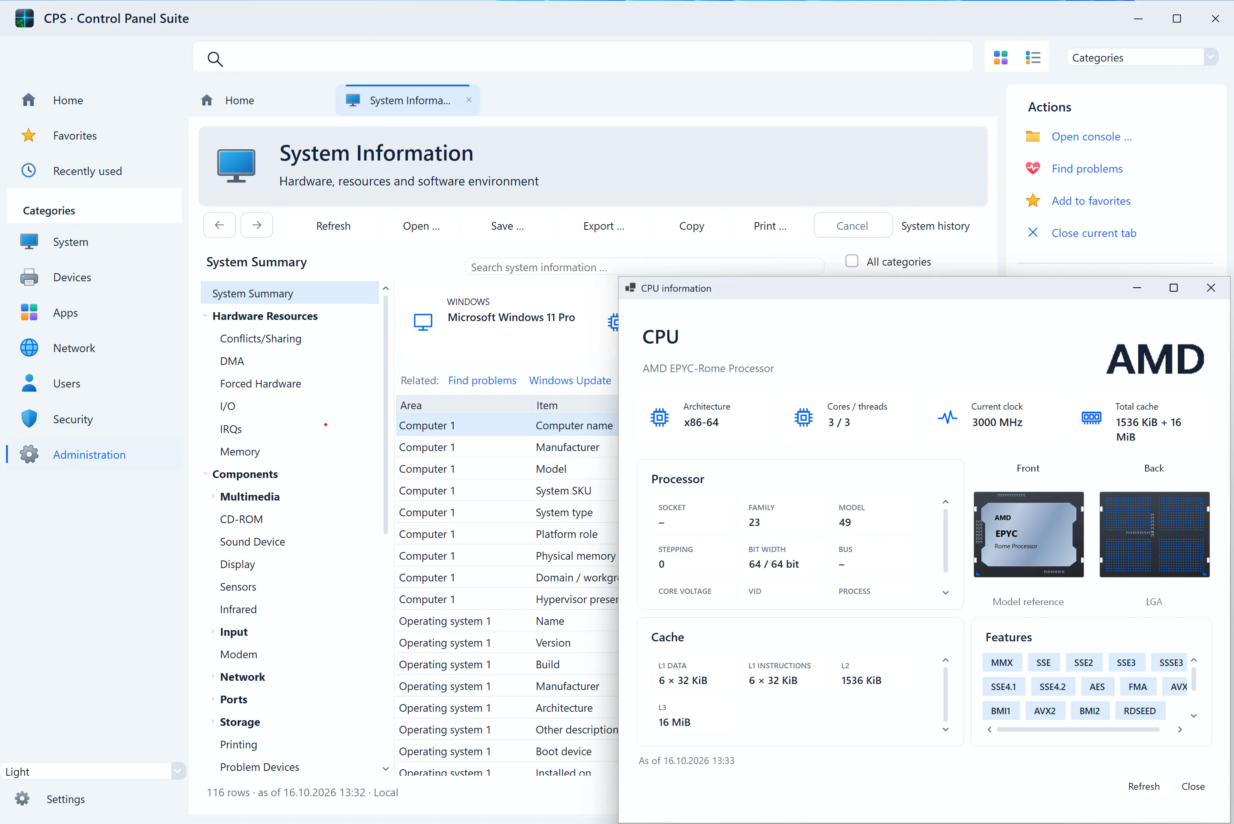This screenshot has width=1234, height=824.
Task: Select System Summary in the tree
Action: (290, 293)
